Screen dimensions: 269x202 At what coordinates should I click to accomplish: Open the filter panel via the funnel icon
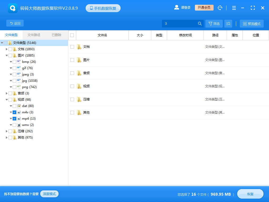pos(214,23)
